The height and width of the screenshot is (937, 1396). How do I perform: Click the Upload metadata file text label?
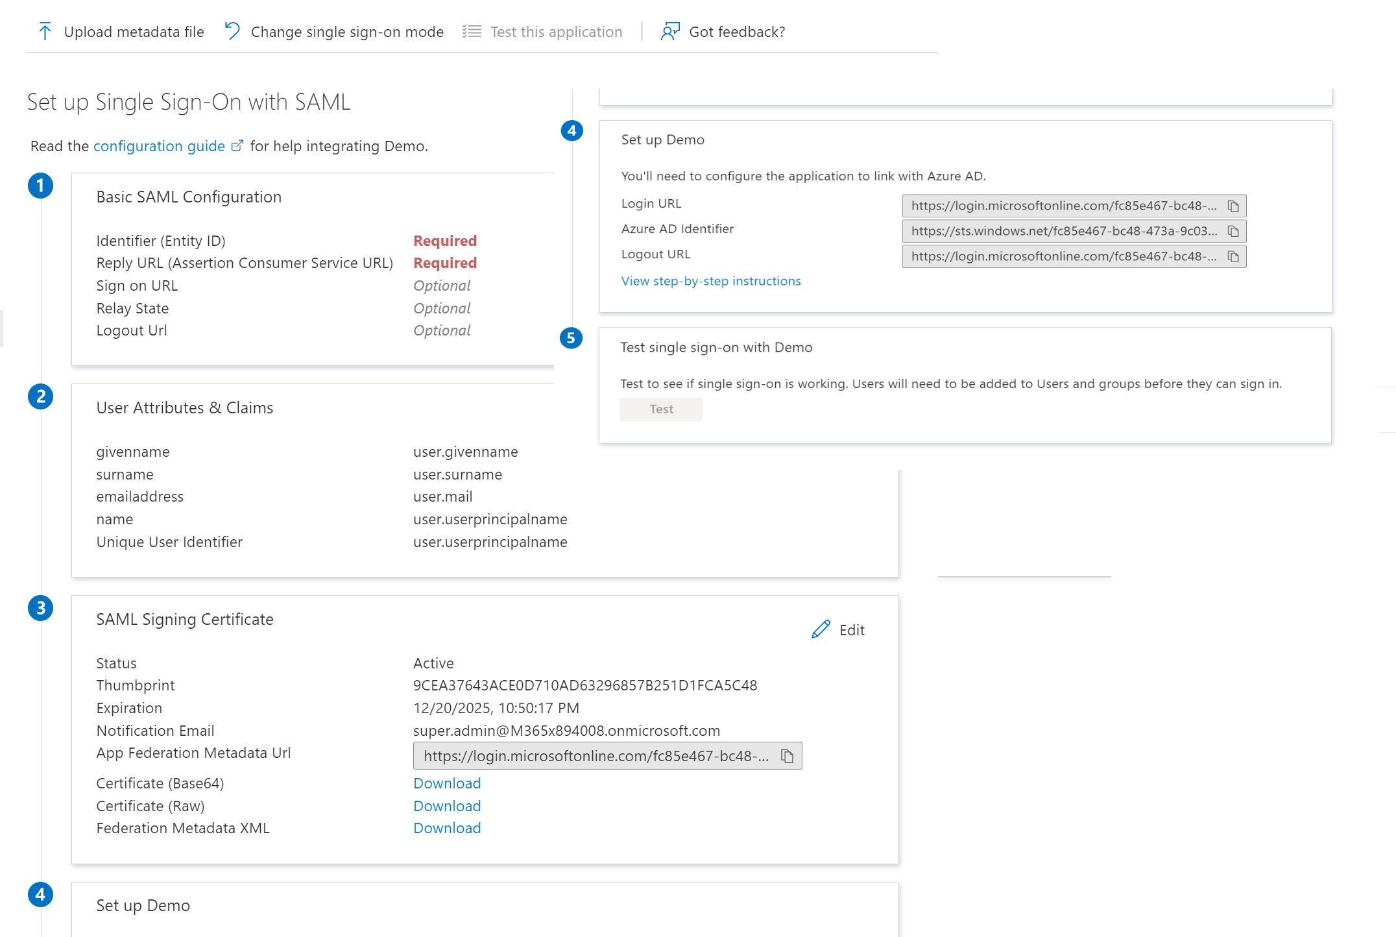coord(134,32)
